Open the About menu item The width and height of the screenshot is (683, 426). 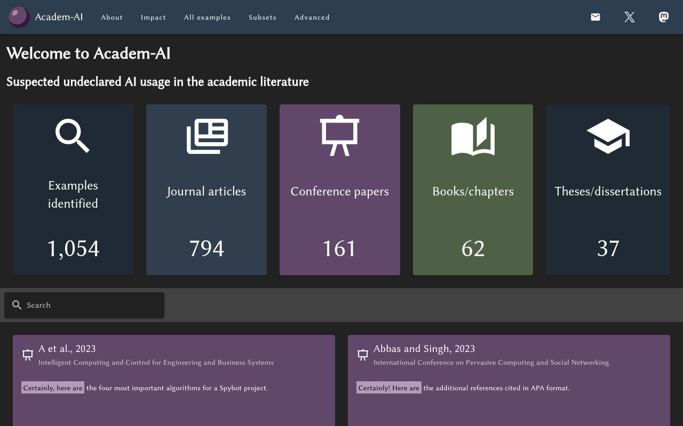[112, 17]
